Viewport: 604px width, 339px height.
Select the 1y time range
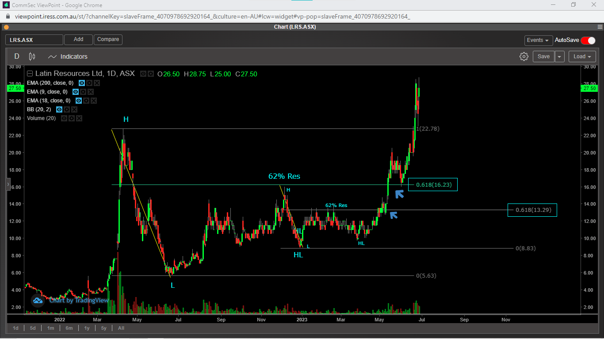(x=87, y=328)
